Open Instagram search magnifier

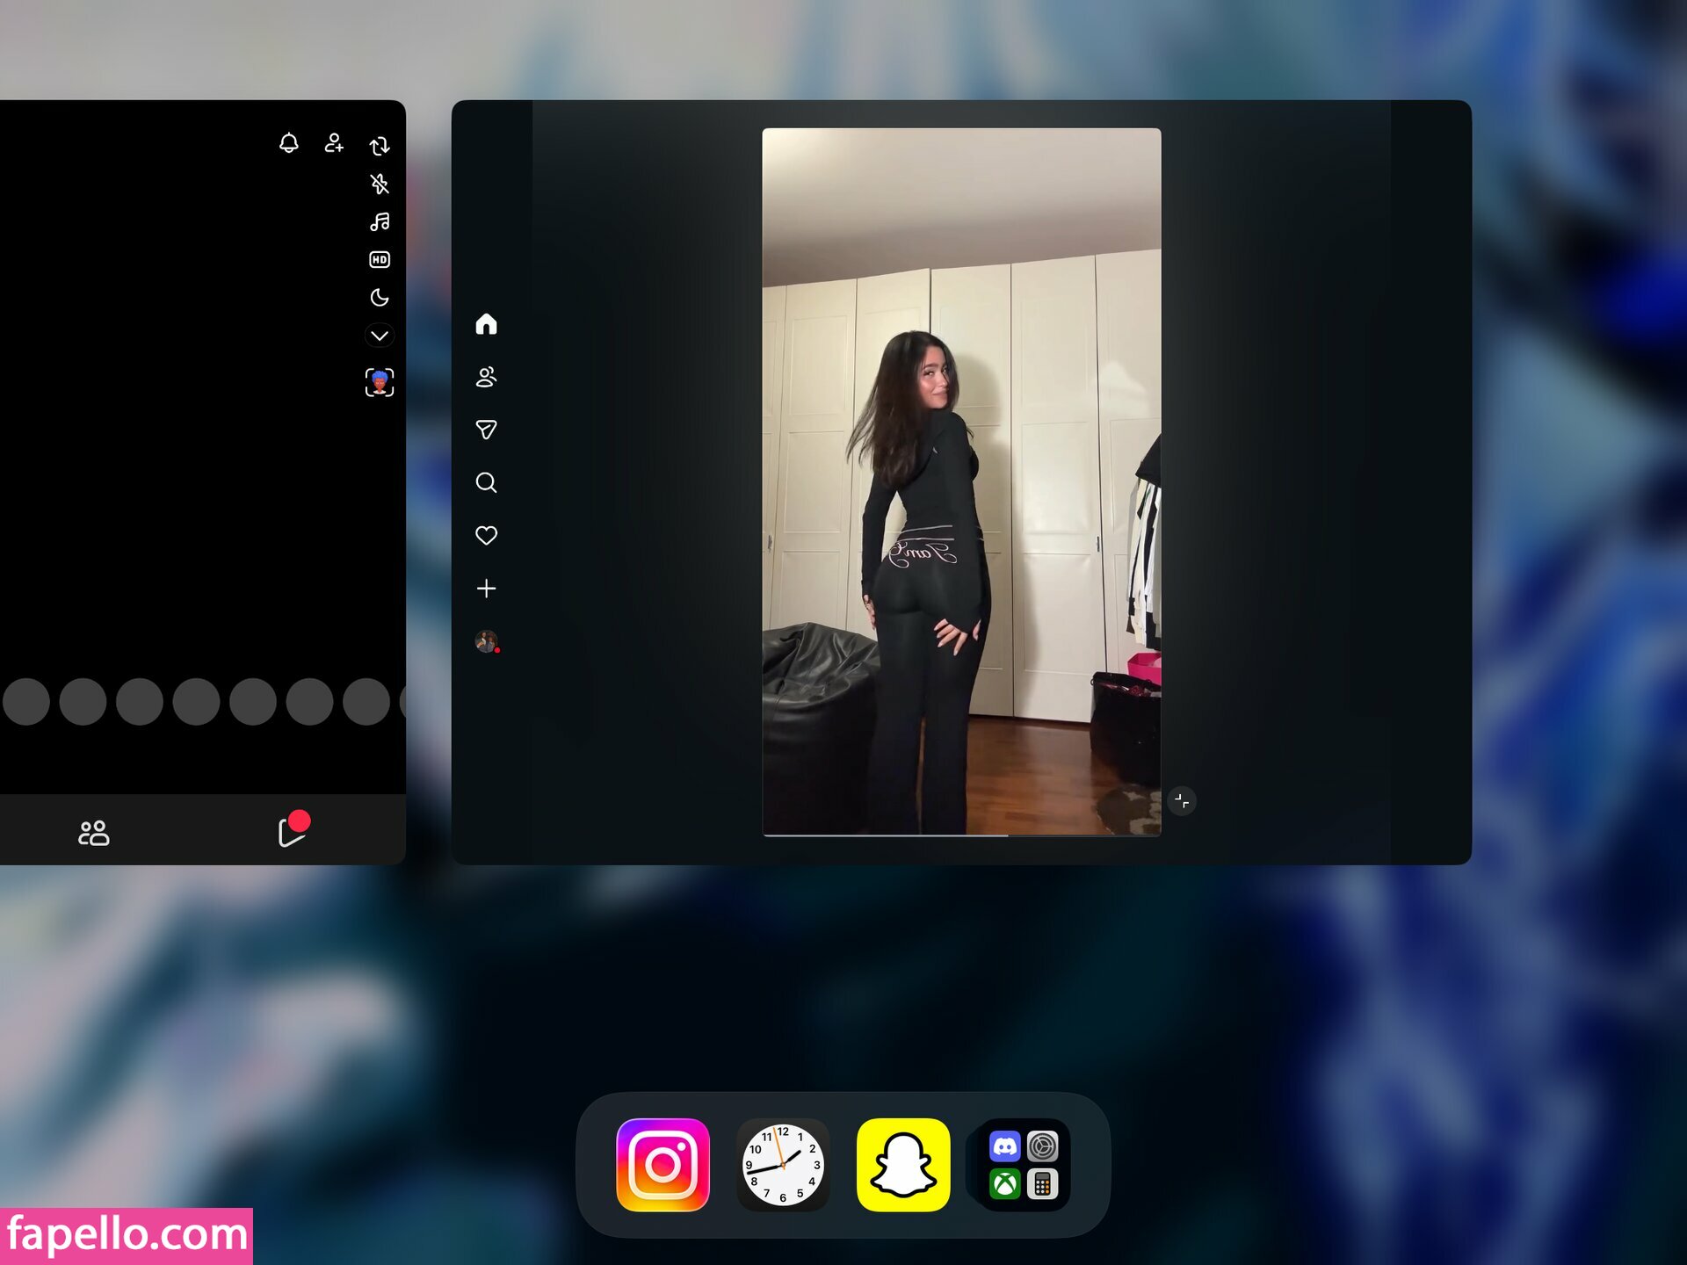coord(486,482)
